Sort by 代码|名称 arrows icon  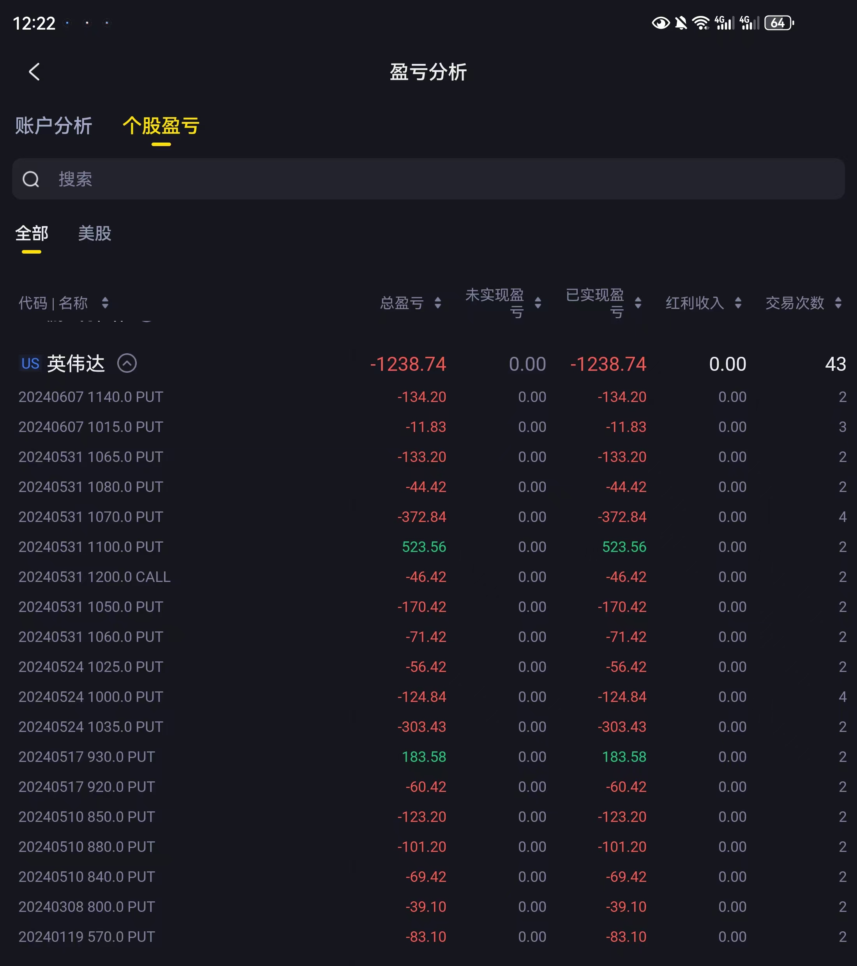coord(105,303)
